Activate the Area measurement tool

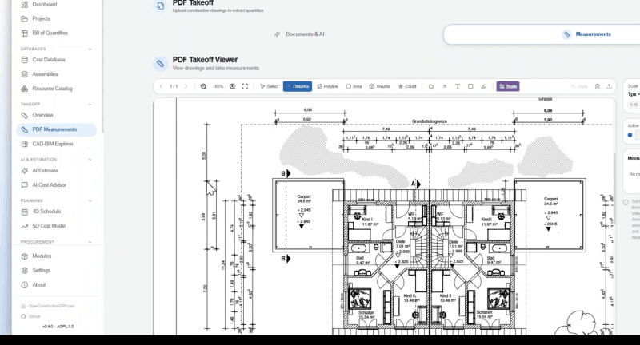tap(354, 87)
